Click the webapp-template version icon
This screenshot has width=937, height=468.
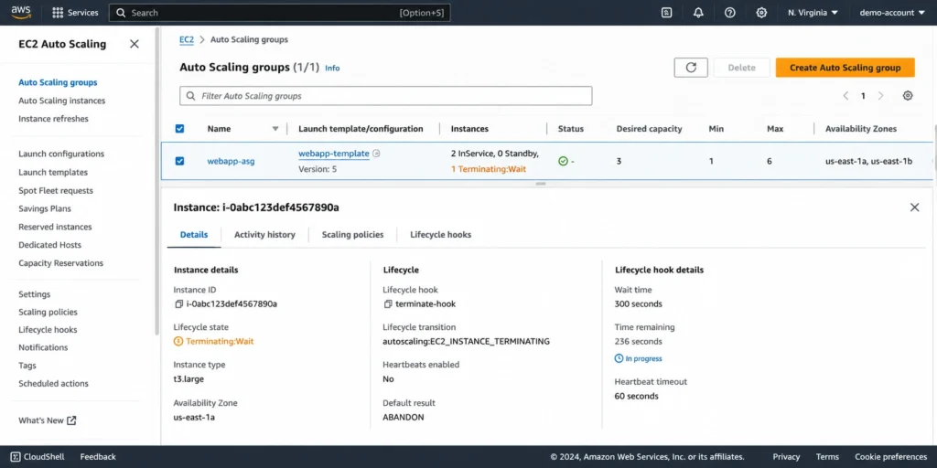click(x=376, y=154)
